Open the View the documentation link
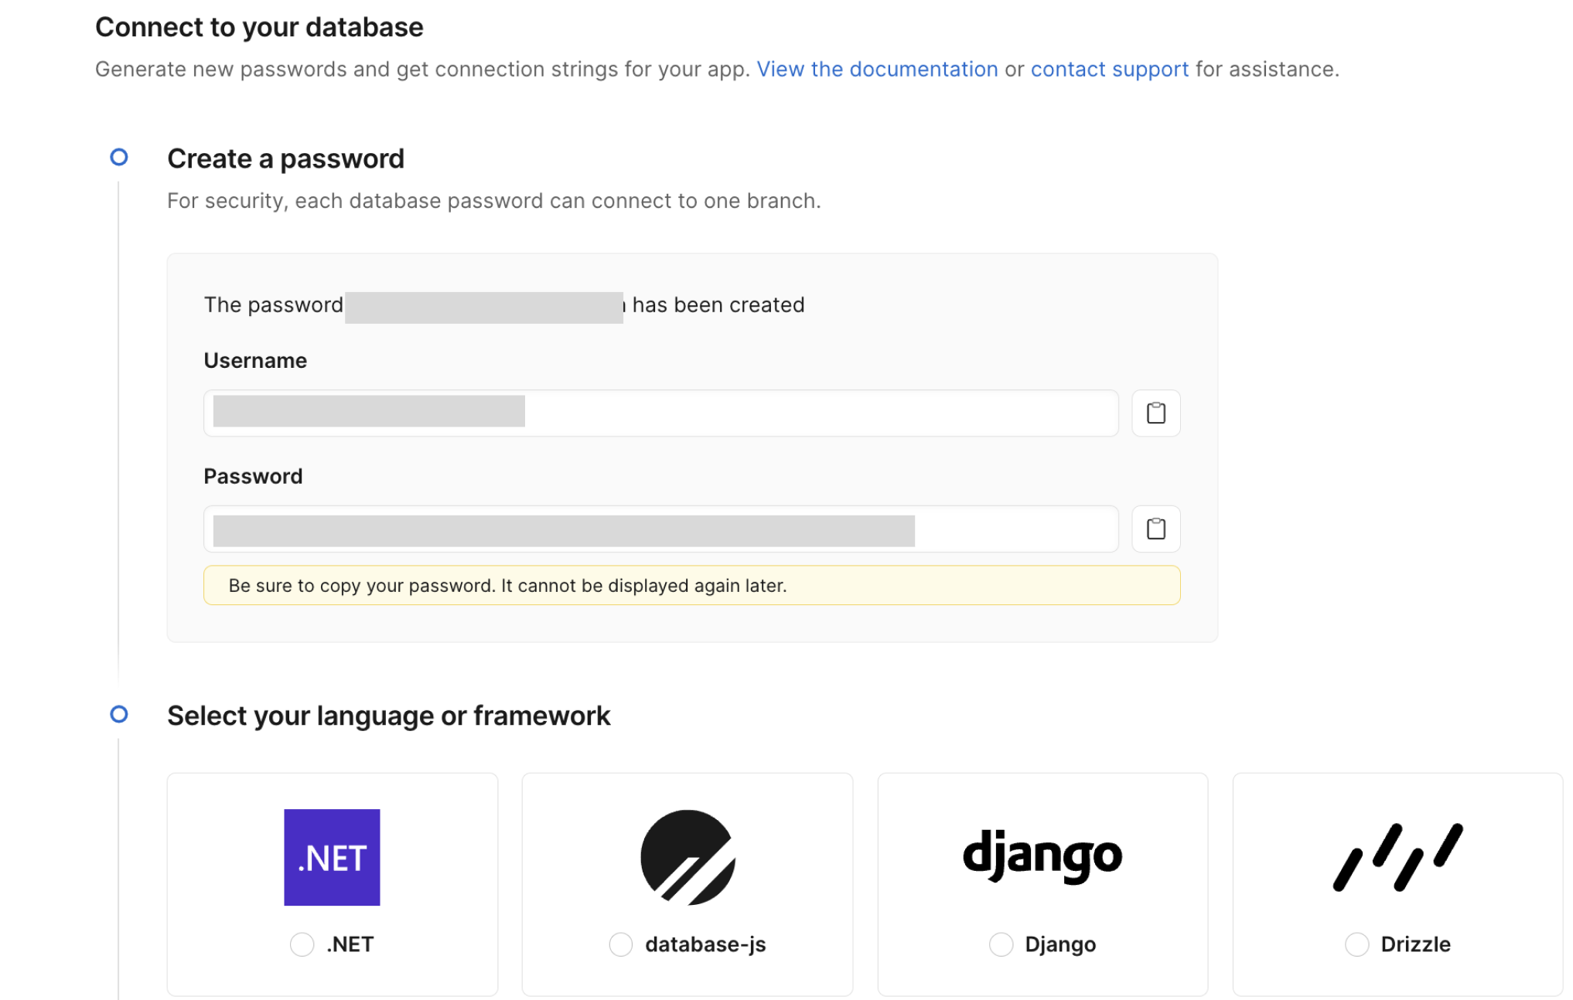Image resolution: width=1573 pixels, height=1000 pixels. tap(877, 70)
